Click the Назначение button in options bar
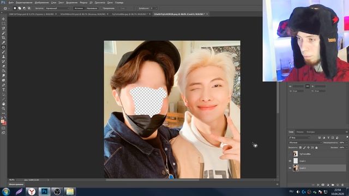This screenshot has height=196, width=349. (92, 8)
